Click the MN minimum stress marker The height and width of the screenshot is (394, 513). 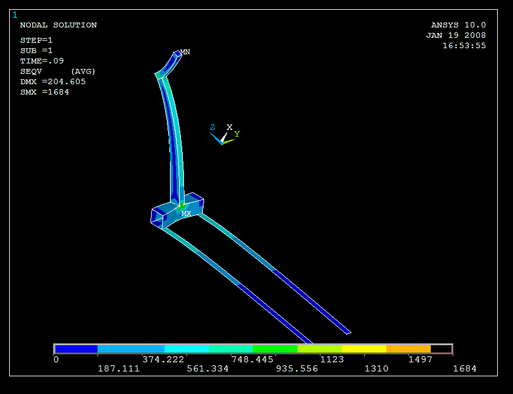coord(185,52)
